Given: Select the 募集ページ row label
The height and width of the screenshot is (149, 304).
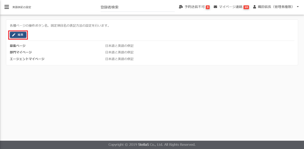Looking at the screenshot, I should point(18,46).
